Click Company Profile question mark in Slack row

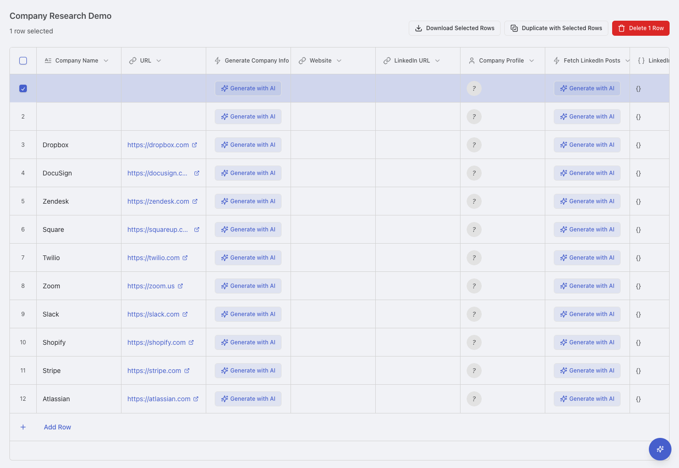474,314
